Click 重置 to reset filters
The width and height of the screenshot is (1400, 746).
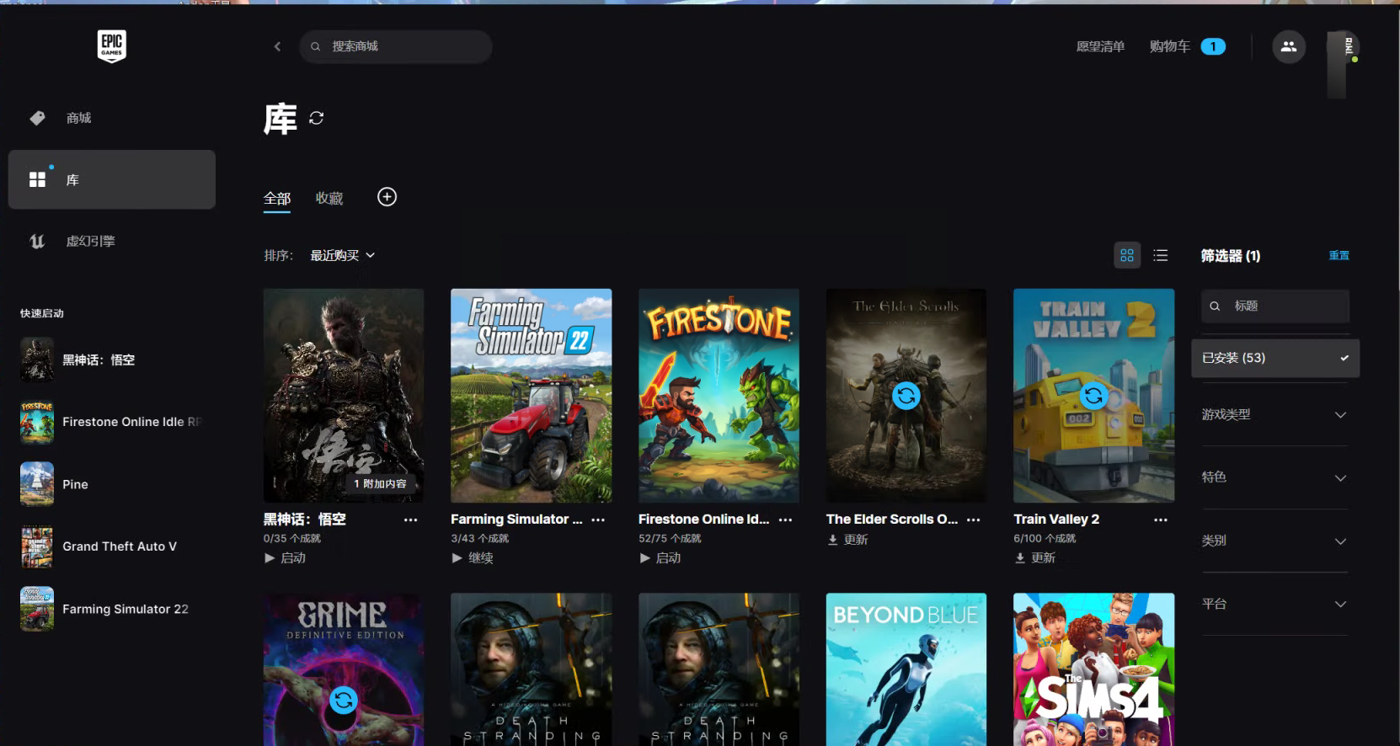pos(1339,255)
